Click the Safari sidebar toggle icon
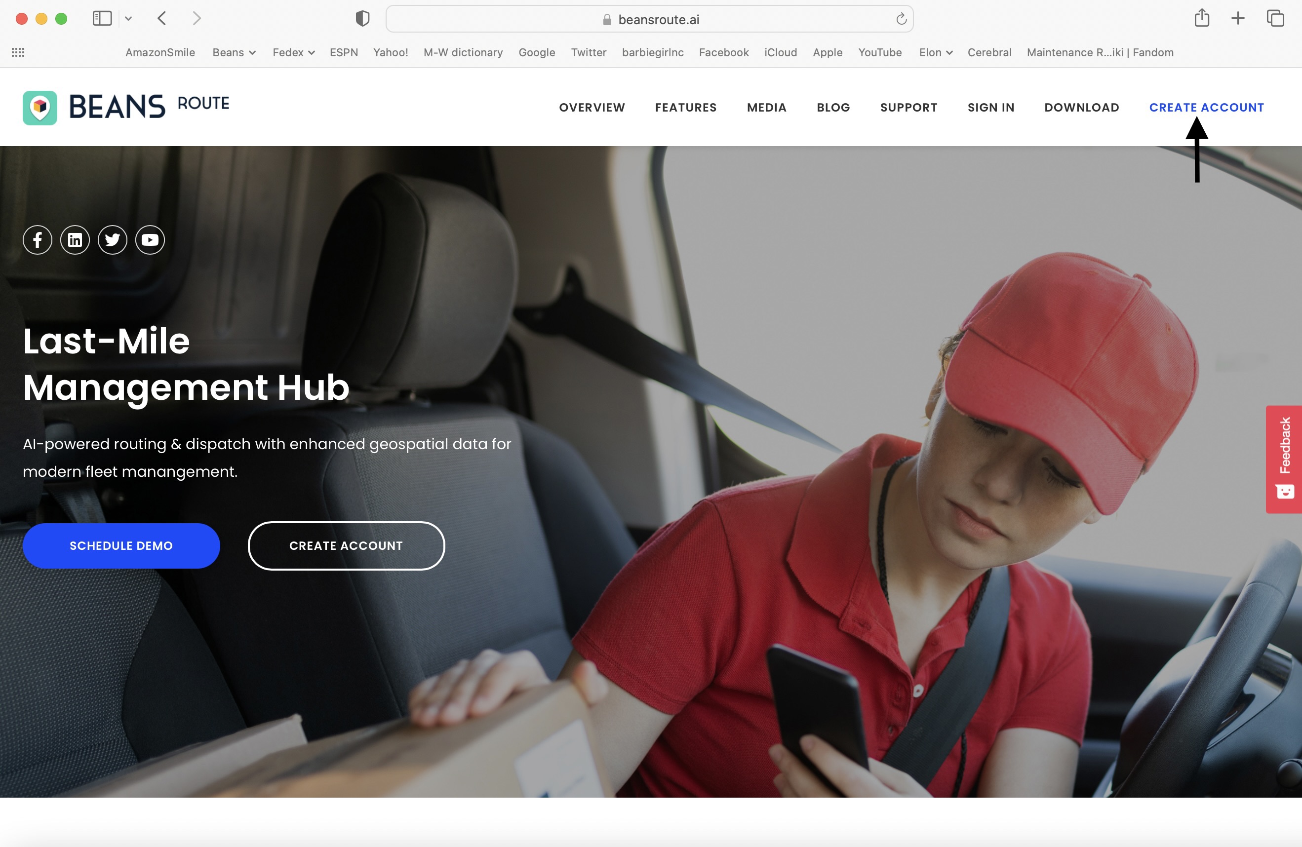Screen dimensions: 1302x847 (x=102, y=19)
